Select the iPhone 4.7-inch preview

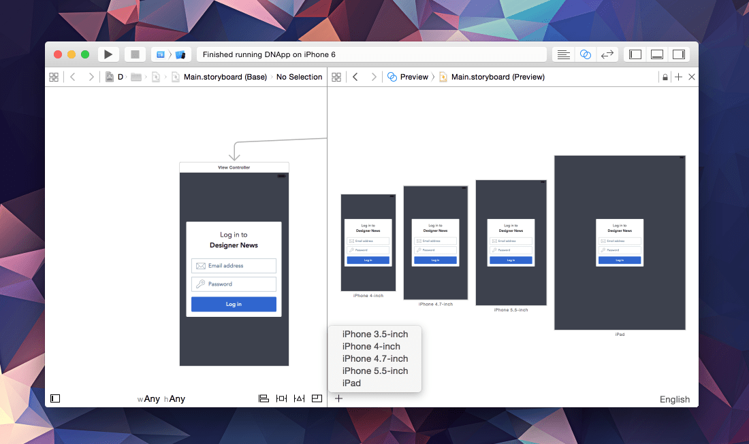(x=436, y=243)
